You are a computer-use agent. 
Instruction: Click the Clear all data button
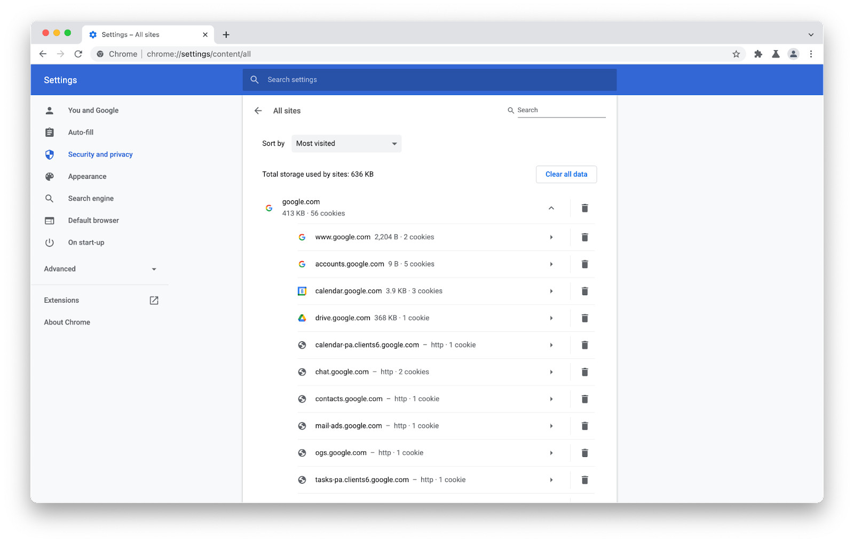point(566,175)
